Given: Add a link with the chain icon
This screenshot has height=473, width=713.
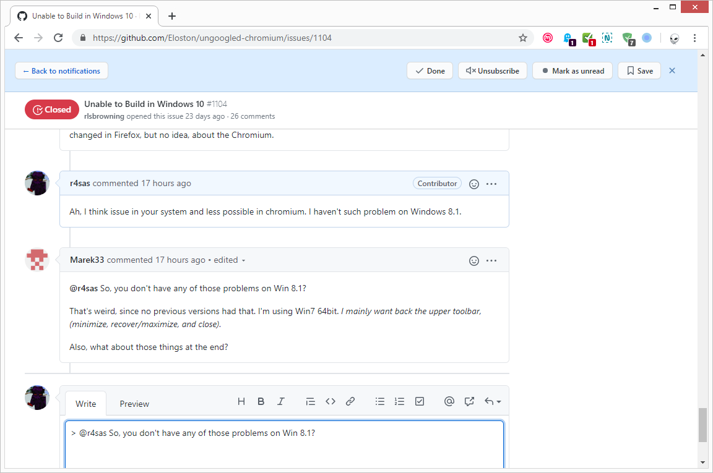Looking at the screenshot, I should pyautogui.click(x=350, y=401).
